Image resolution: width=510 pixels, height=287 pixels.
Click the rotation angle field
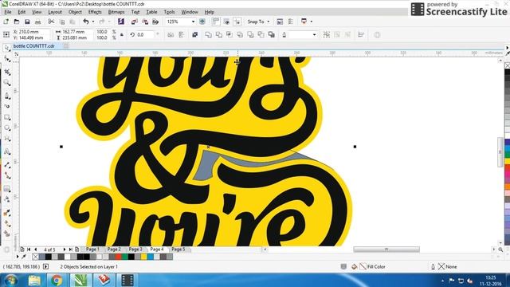(145, 35)
